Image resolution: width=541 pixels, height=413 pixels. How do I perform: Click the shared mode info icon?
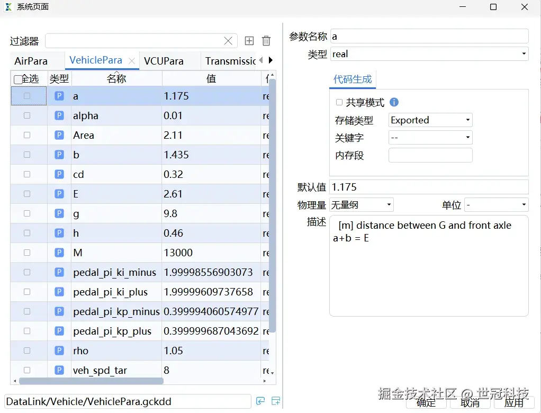click(394, 103)
